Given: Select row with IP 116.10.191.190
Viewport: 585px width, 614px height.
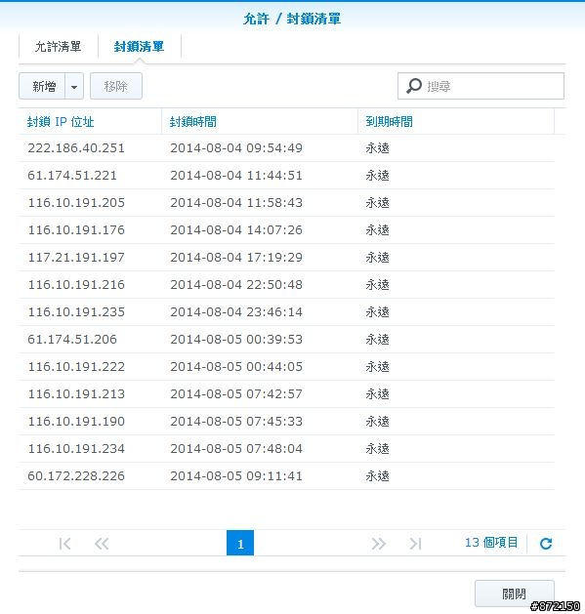Looking at the screenshot, I should click(x=286, y=422).
